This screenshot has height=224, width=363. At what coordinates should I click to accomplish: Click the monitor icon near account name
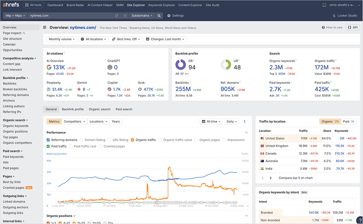coord(324,5)
